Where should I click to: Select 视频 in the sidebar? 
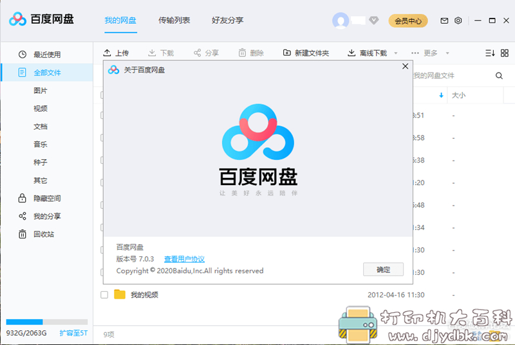click(x=41, y=109)
